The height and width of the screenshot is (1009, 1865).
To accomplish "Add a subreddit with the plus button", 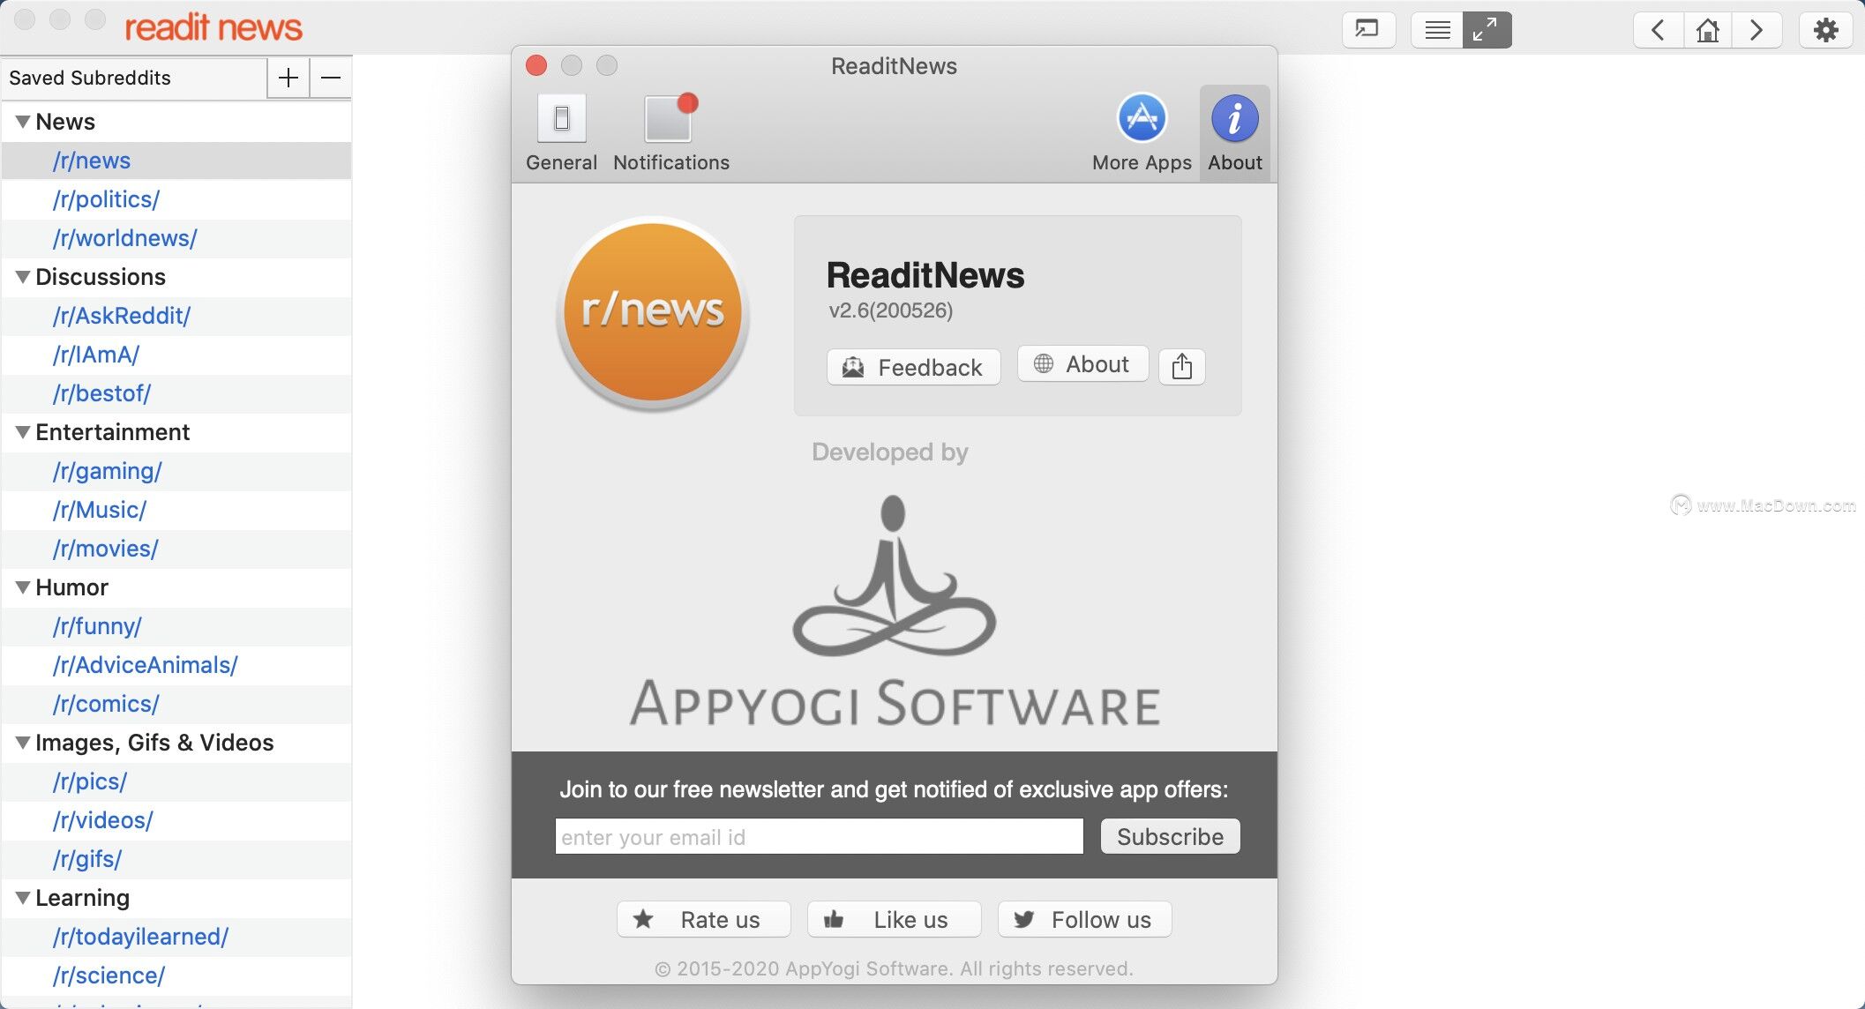I will pyautogui.click(x=288, y=78).
